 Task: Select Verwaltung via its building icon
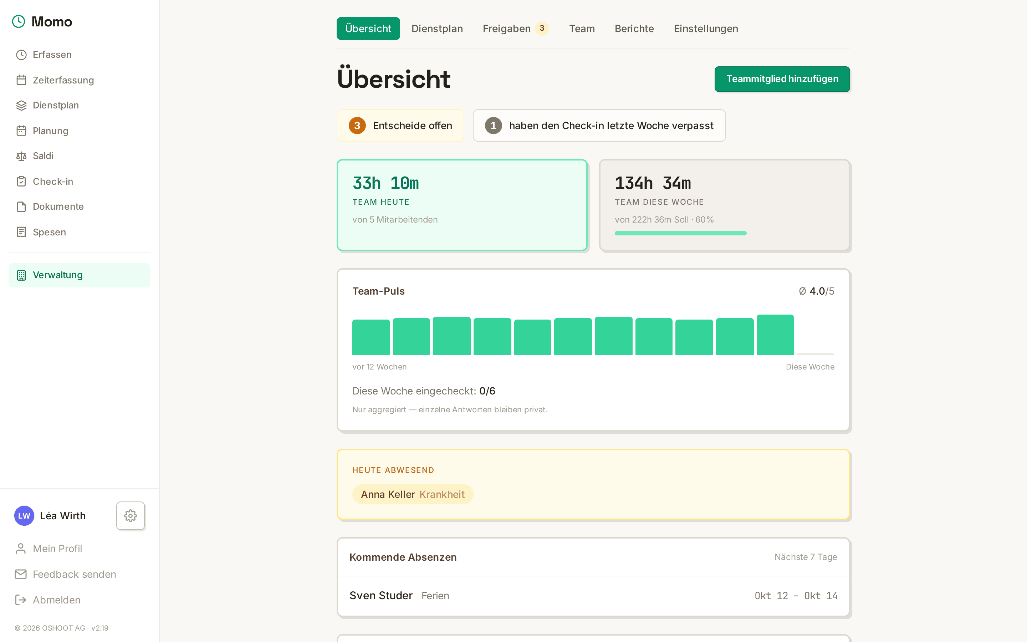(x=21, y=275)
